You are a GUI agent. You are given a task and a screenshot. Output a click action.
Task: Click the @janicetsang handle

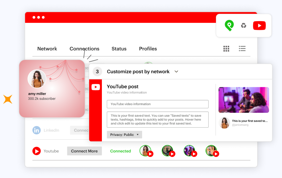(x=240, y=125)
